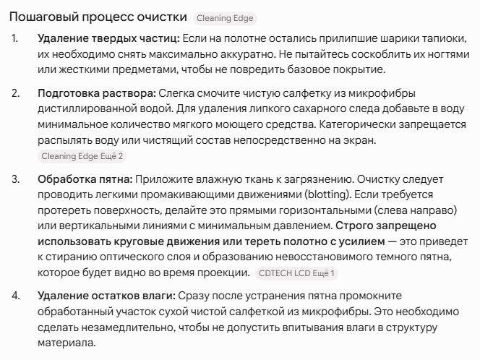This screenshot has width=480, height=360.
Task: Open the Cleaning Edge source chip beside heading
Action: (225, 18)
